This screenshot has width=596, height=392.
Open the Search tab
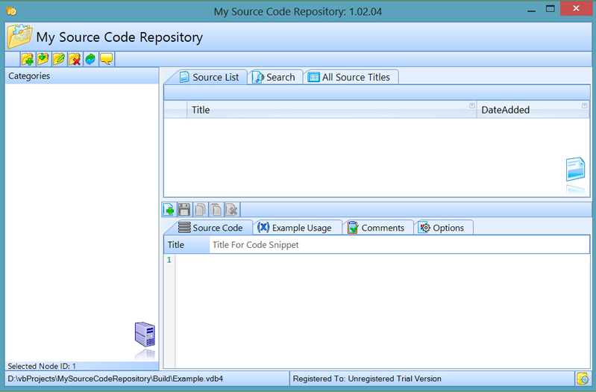point(274,77)
